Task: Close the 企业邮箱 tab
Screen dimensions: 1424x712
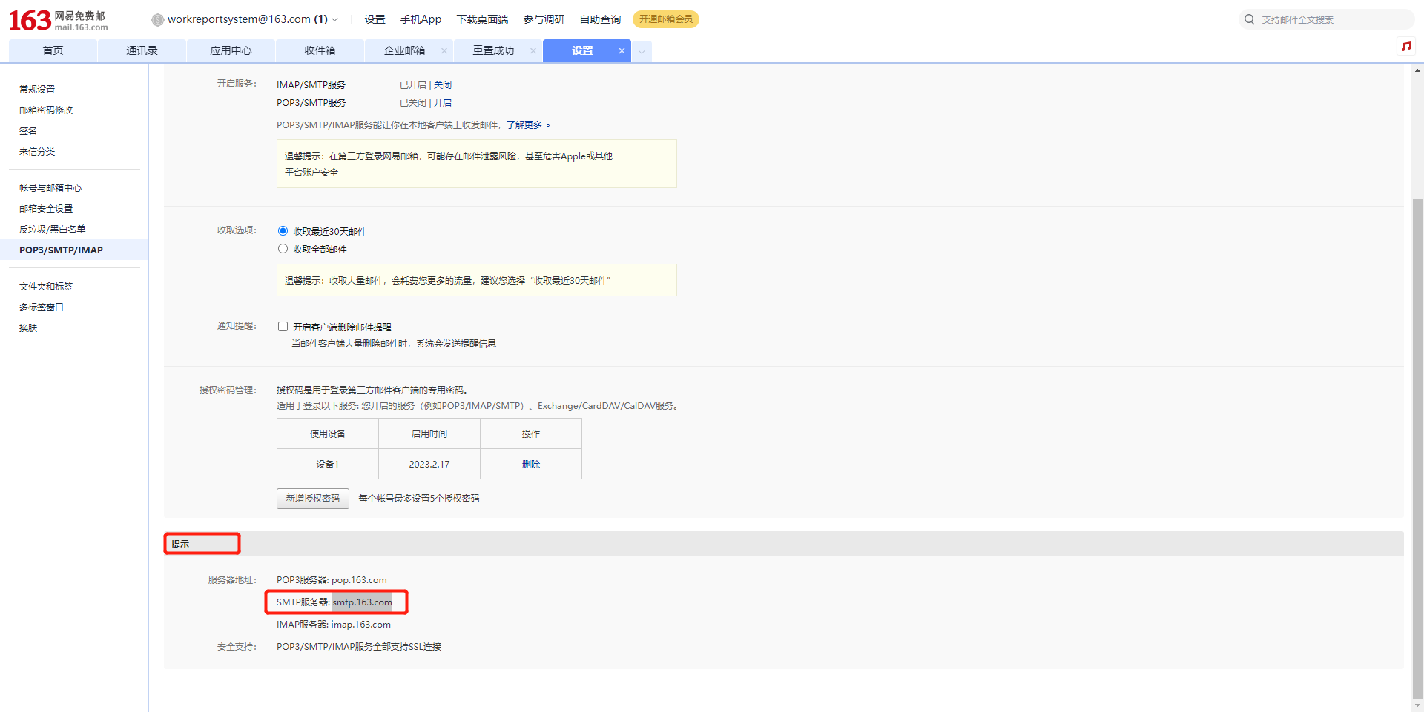Action: (x=444, y=50)
